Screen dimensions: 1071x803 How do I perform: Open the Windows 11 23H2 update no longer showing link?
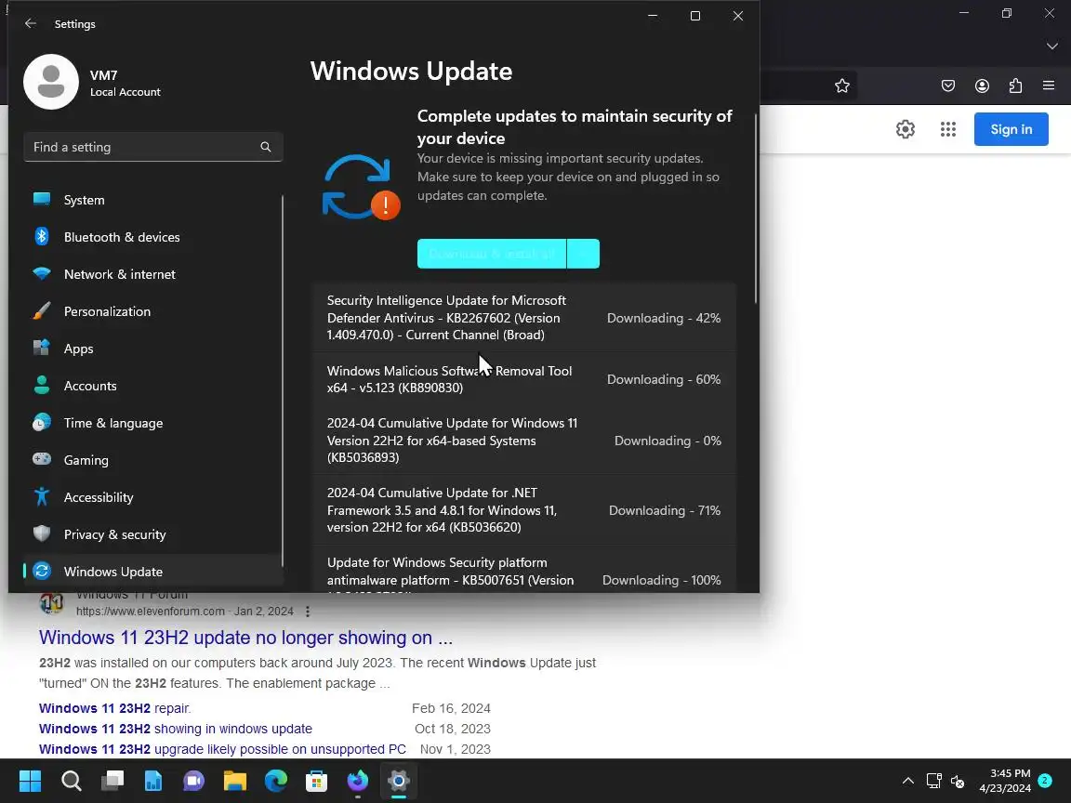pos(245,638)
